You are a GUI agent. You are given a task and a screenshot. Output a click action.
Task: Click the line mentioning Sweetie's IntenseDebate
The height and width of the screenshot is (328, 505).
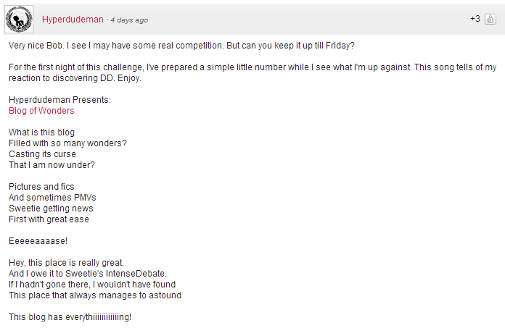(88, 274)
